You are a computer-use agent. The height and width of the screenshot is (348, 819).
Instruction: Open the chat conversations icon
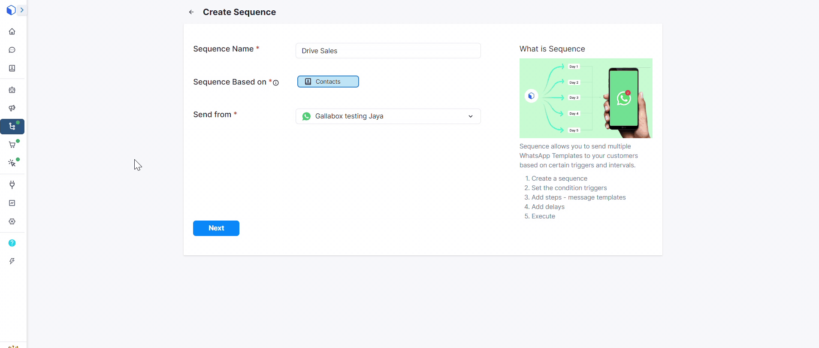[12, 50]
